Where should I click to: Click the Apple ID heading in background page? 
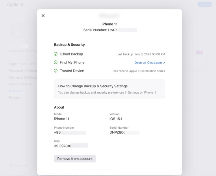pyautogui.click(x=15, y=4)
